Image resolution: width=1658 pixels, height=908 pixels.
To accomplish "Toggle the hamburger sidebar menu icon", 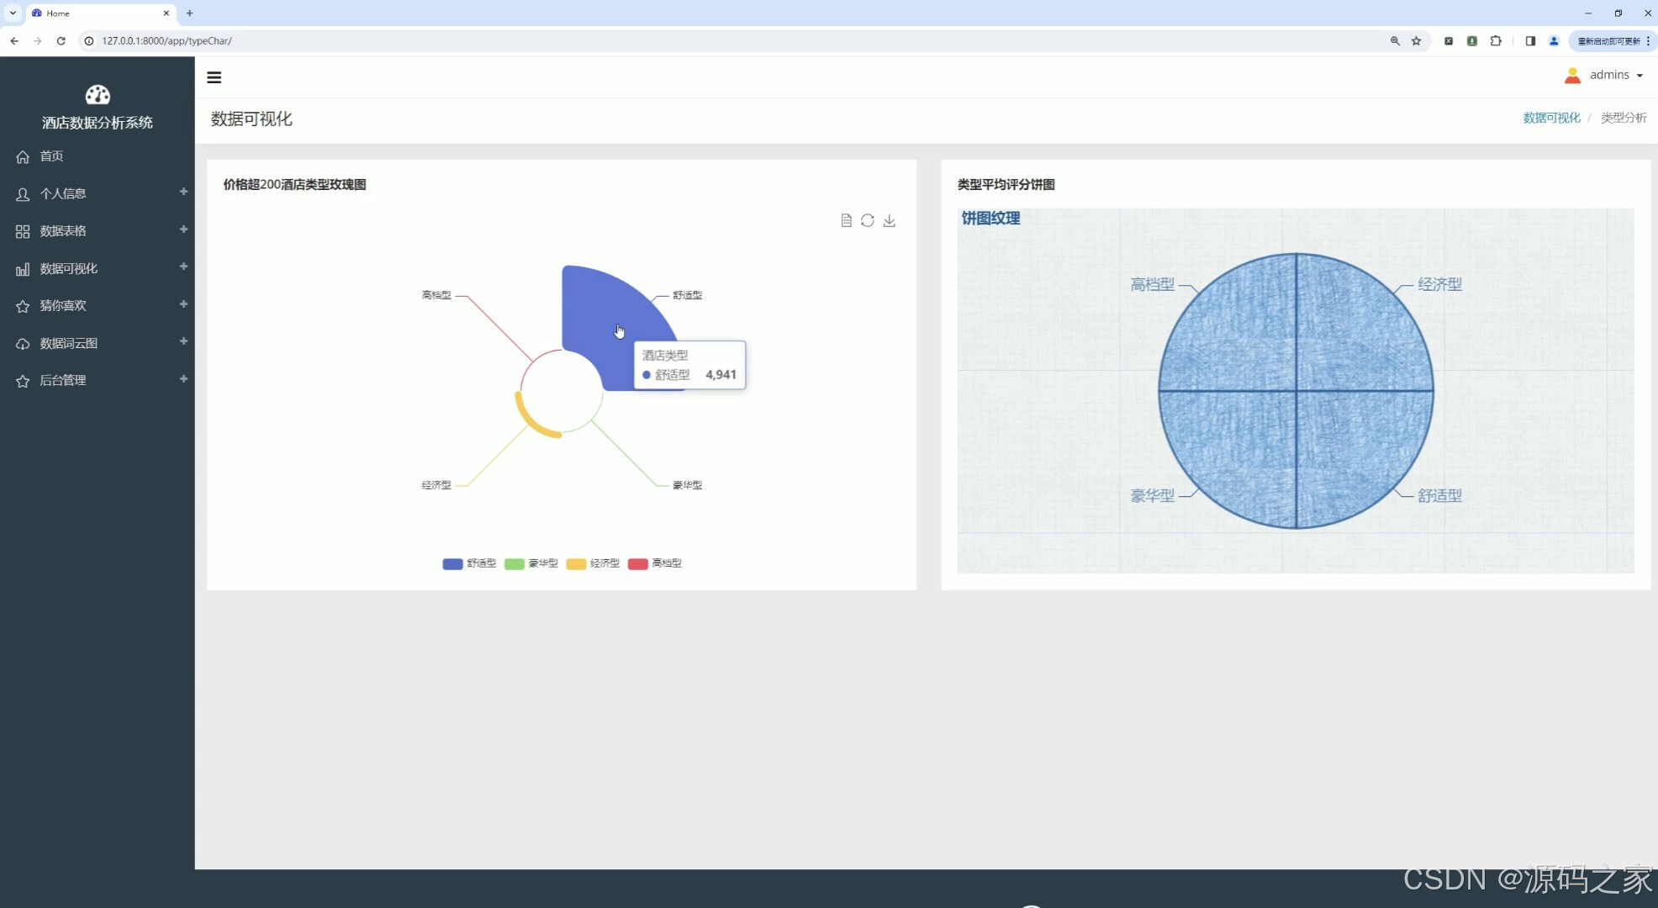I will tap(214, 77).
